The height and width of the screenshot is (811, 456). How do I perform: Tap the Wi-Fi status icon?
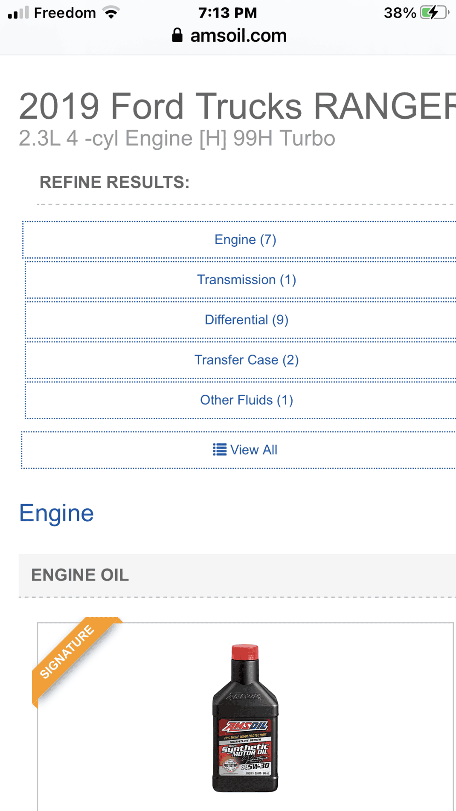(111, 12)
